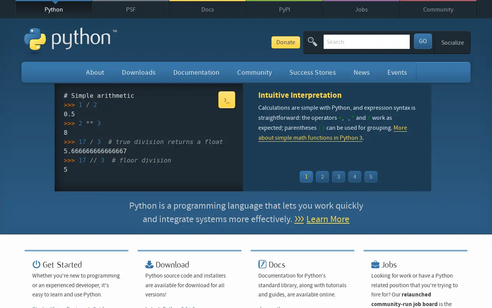Click the yellow Donate button

click(286, 42)
